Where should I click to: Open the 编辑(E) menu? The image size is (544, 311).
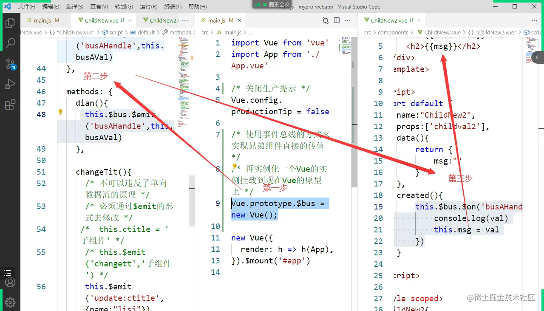point(51,6)
